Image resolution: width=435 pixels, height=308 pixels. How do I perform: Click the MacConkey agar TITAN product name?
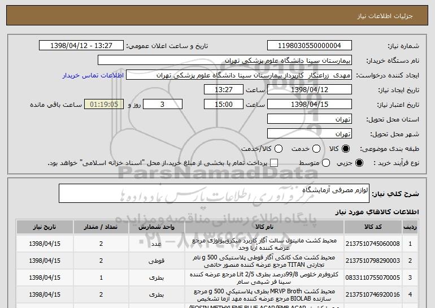[x=264, y=261]
